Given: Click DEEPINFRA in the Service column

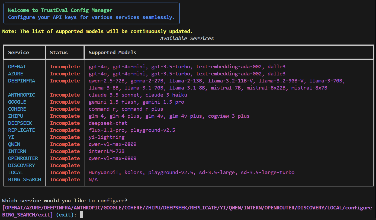Looking at the screenshot, I should click(x=21, y=81).
